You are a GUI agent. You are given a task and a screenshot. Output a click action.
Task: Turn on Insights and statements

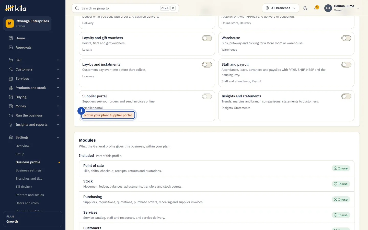[346, 96]
